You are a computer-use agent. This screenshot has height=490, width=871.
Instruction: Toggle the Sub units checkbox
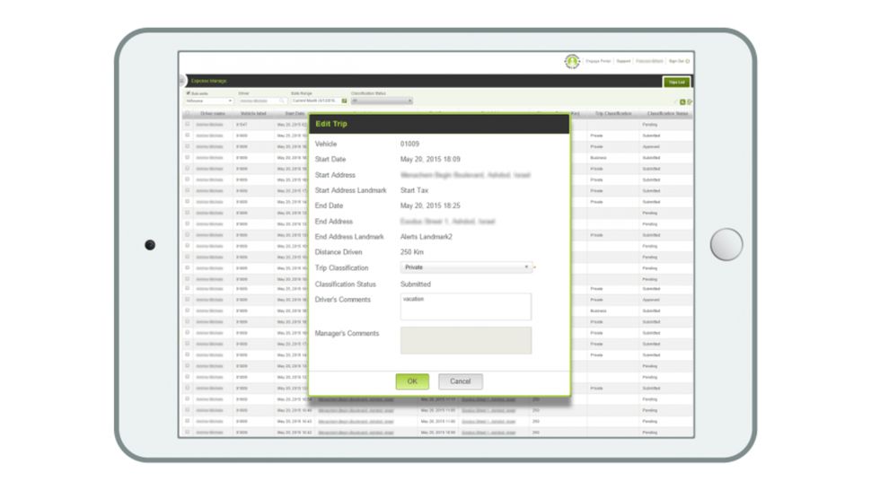(188, 93)
